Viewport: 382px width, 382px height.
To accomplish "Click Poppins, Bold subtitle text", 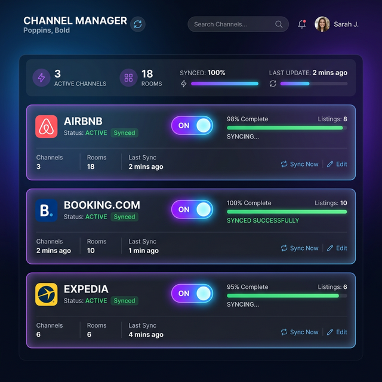I will tap(47, 30).
